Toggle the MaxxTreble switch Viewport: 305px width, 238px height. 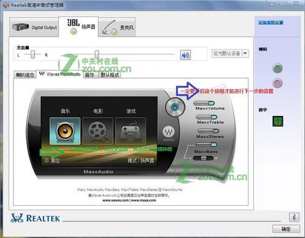click(207, 117)
